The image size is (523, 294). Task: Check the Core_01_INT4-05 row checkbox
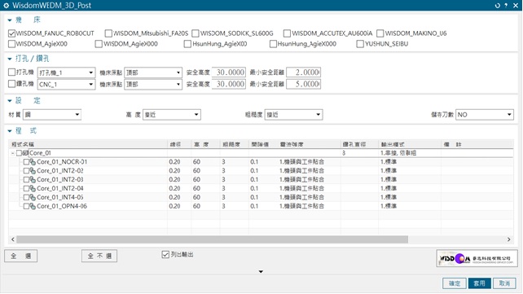coord(26,197)
